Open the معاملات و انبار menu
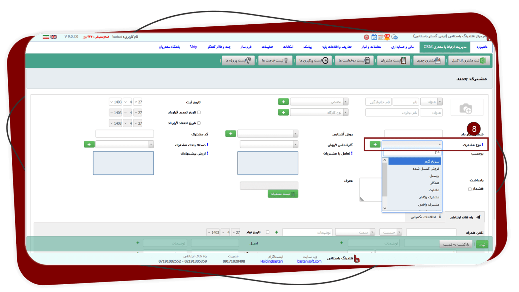 [x=371, y=47]
